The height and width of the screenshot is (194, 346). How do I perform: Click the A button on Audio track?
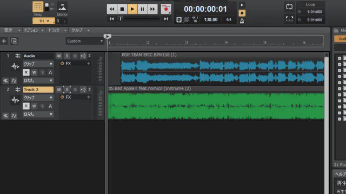click(50, 72)
